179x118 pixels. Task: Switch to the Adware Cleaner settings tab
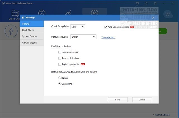[x=32, y=43]
